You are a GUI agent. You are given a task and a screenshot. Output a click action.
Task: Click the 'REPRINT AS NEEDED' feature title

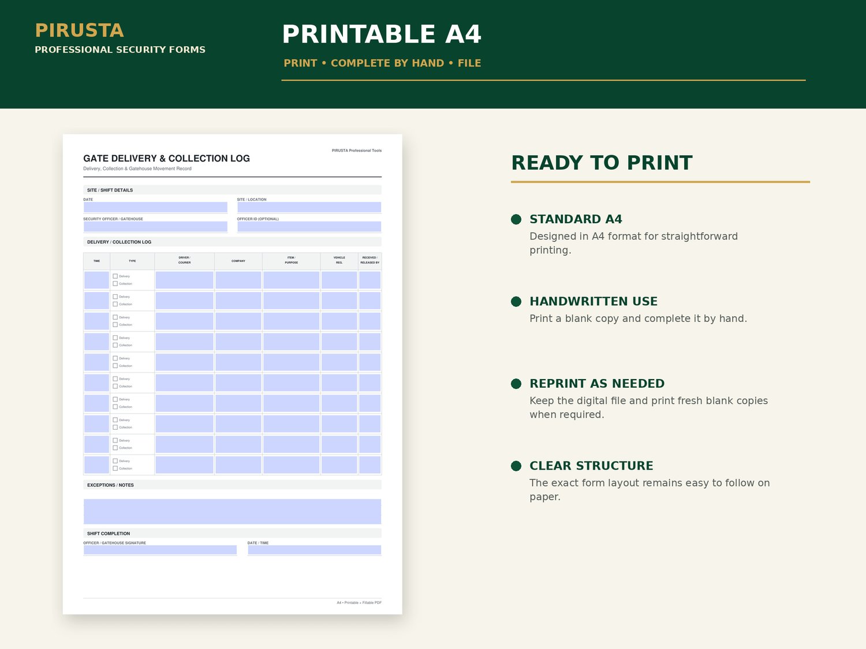pyautogui.click(x=597, y=384)
